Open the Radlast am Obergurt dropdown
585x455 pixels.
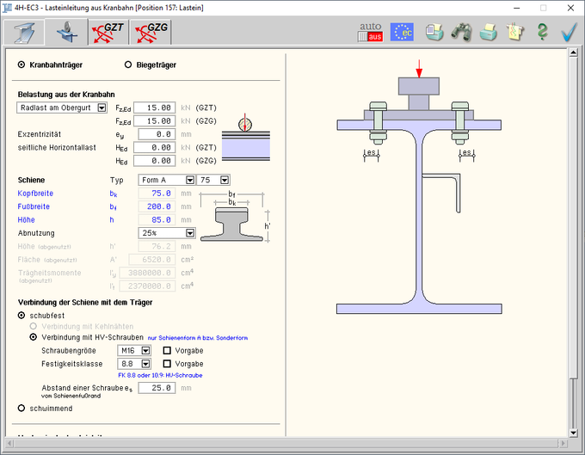[101, 108]
